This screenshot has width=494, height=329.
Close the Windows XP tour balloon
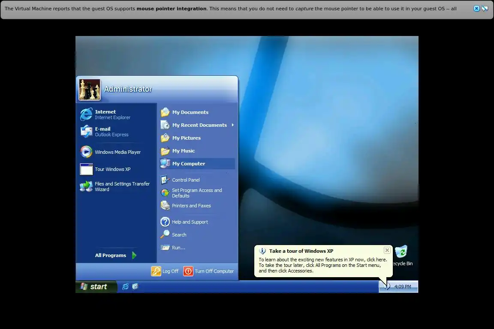click(x=387, y=250)
